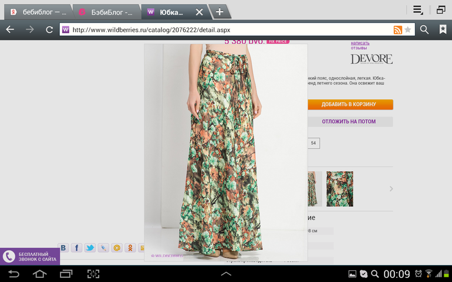Switch to the first бебиблог tab
Image resolution: width=452 pixels, height=282 pixels.
(38, 12)
